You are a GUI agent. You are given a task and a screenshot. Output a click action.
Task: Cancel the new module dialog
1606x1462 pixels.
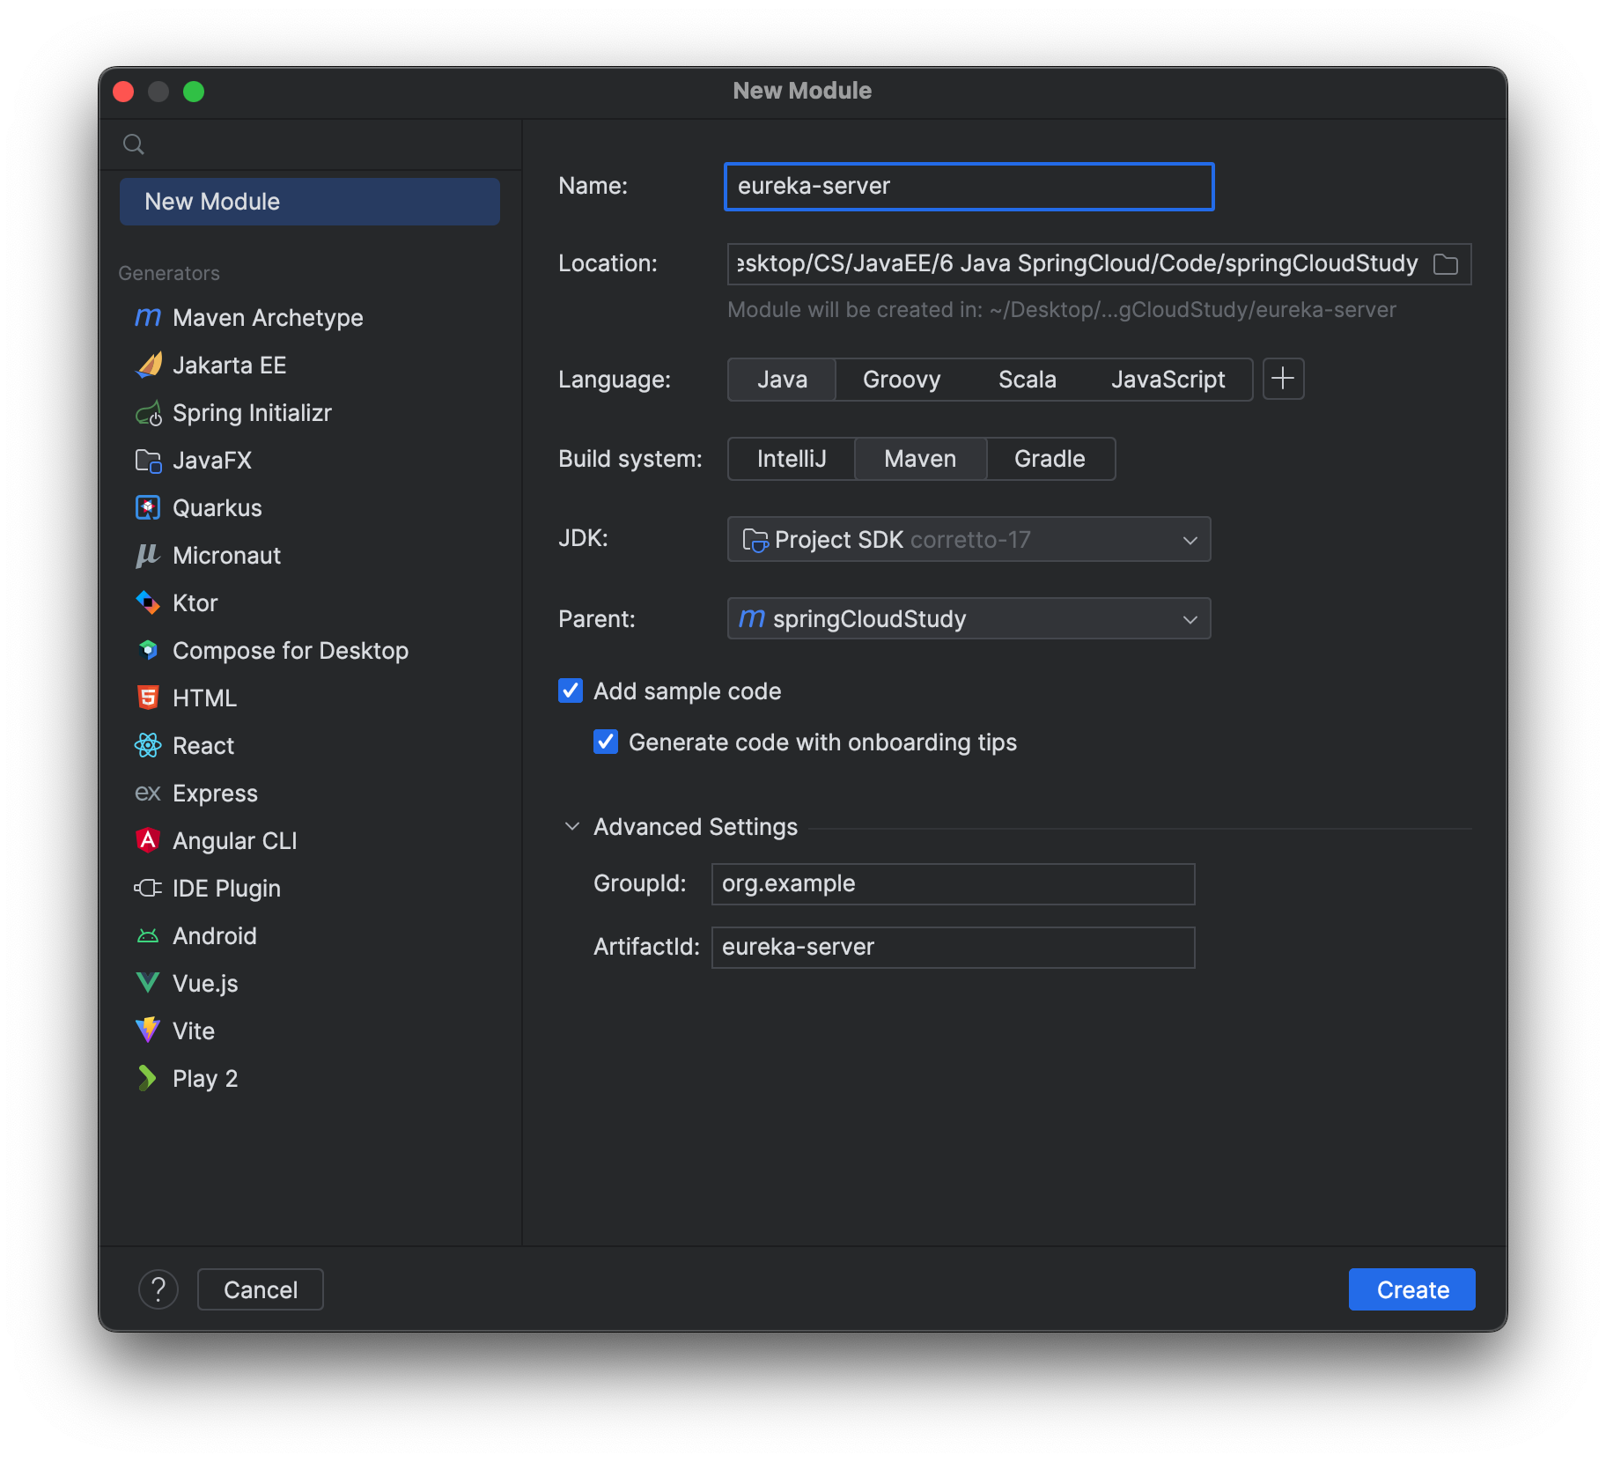[x=260, y=1289]
